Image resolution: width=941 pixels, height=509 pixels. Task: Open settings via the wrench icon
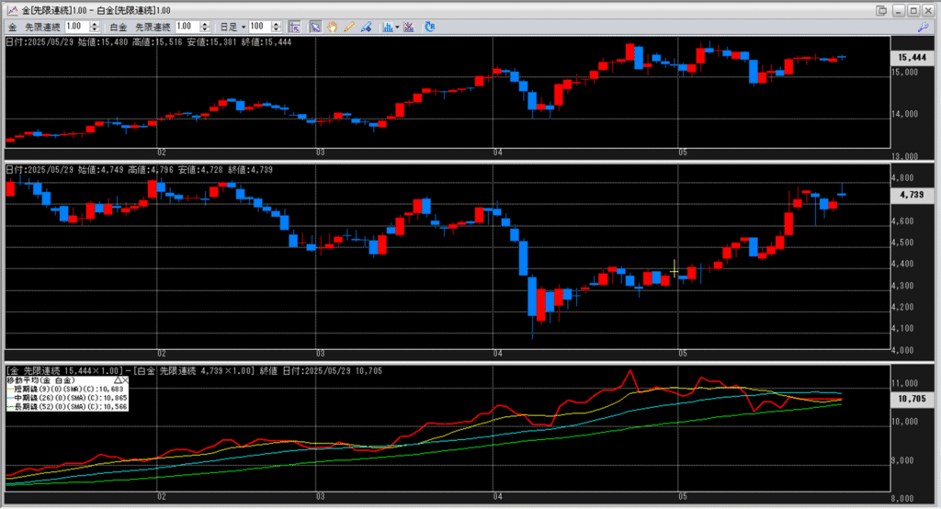tap(923, 27)
